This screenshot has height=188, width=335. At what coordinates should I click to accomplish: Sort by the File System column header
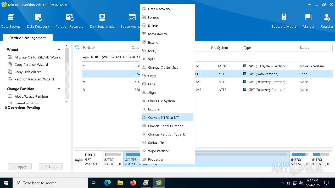click(222, 48)
